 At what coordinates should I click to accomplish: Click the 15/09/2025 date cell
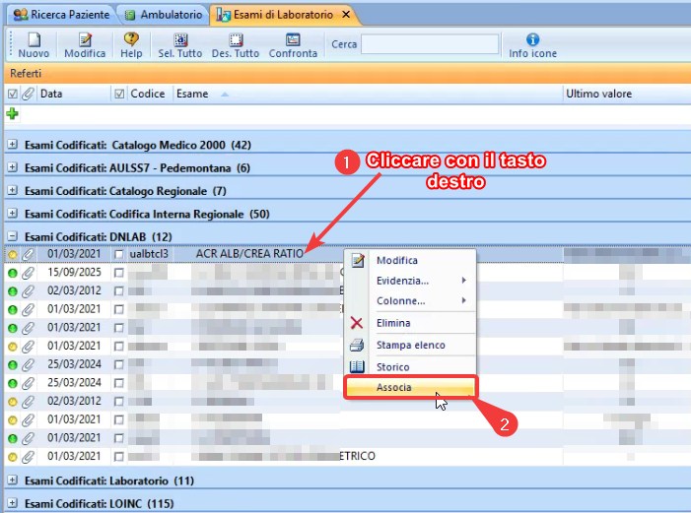(x=74, y=273)
